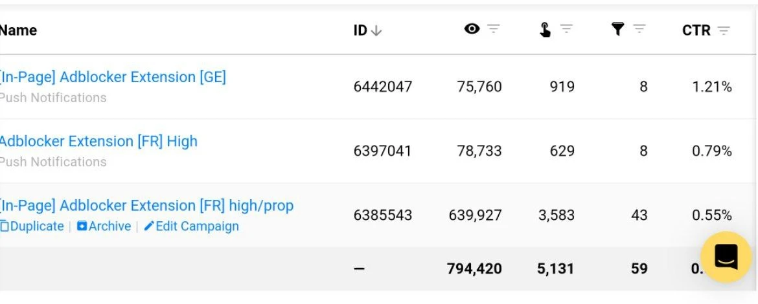758x304 pixels.
Task: Sort by ID using the down arrow
Action: coord(376,30)
